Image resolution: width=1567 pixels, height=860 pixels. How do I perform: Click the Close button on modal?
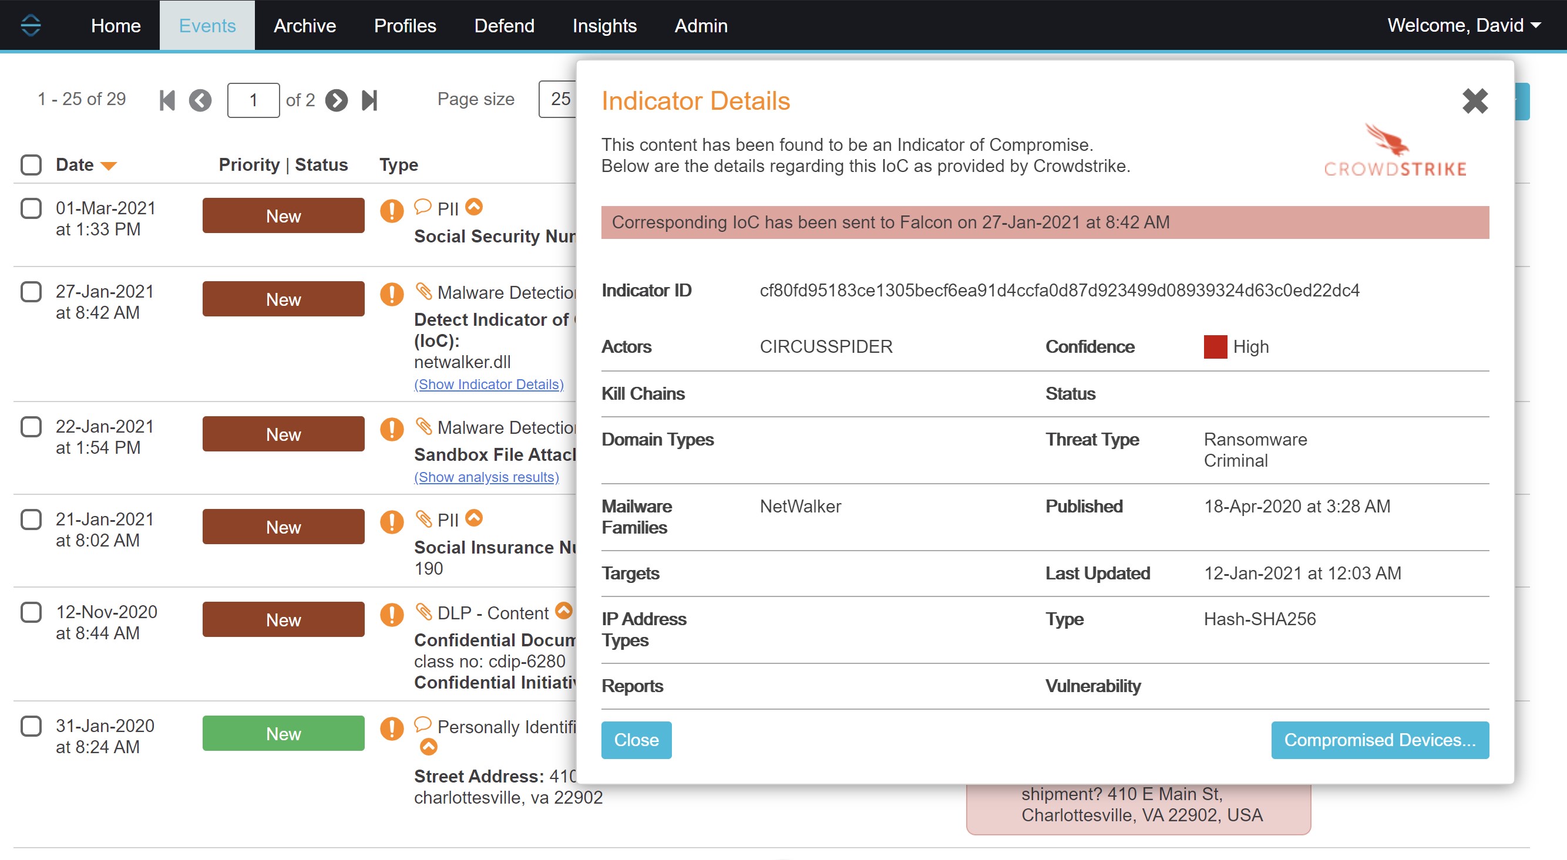pyautogui.click(x=635, y=740)
